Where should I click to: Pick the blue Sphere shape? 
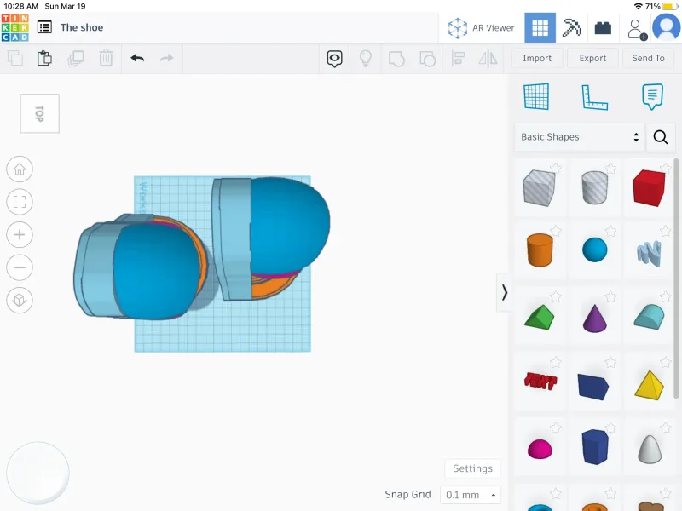594,250
